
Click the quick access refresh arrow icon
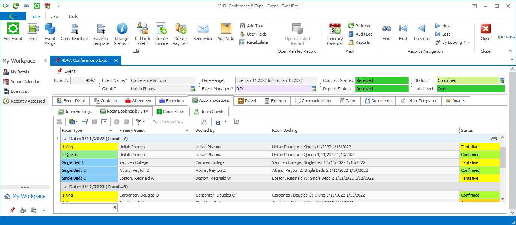coord(15,6)
